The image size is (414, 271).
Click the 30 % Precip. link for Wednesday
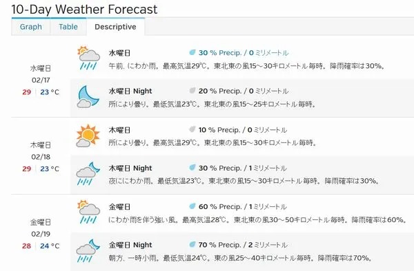220,53
